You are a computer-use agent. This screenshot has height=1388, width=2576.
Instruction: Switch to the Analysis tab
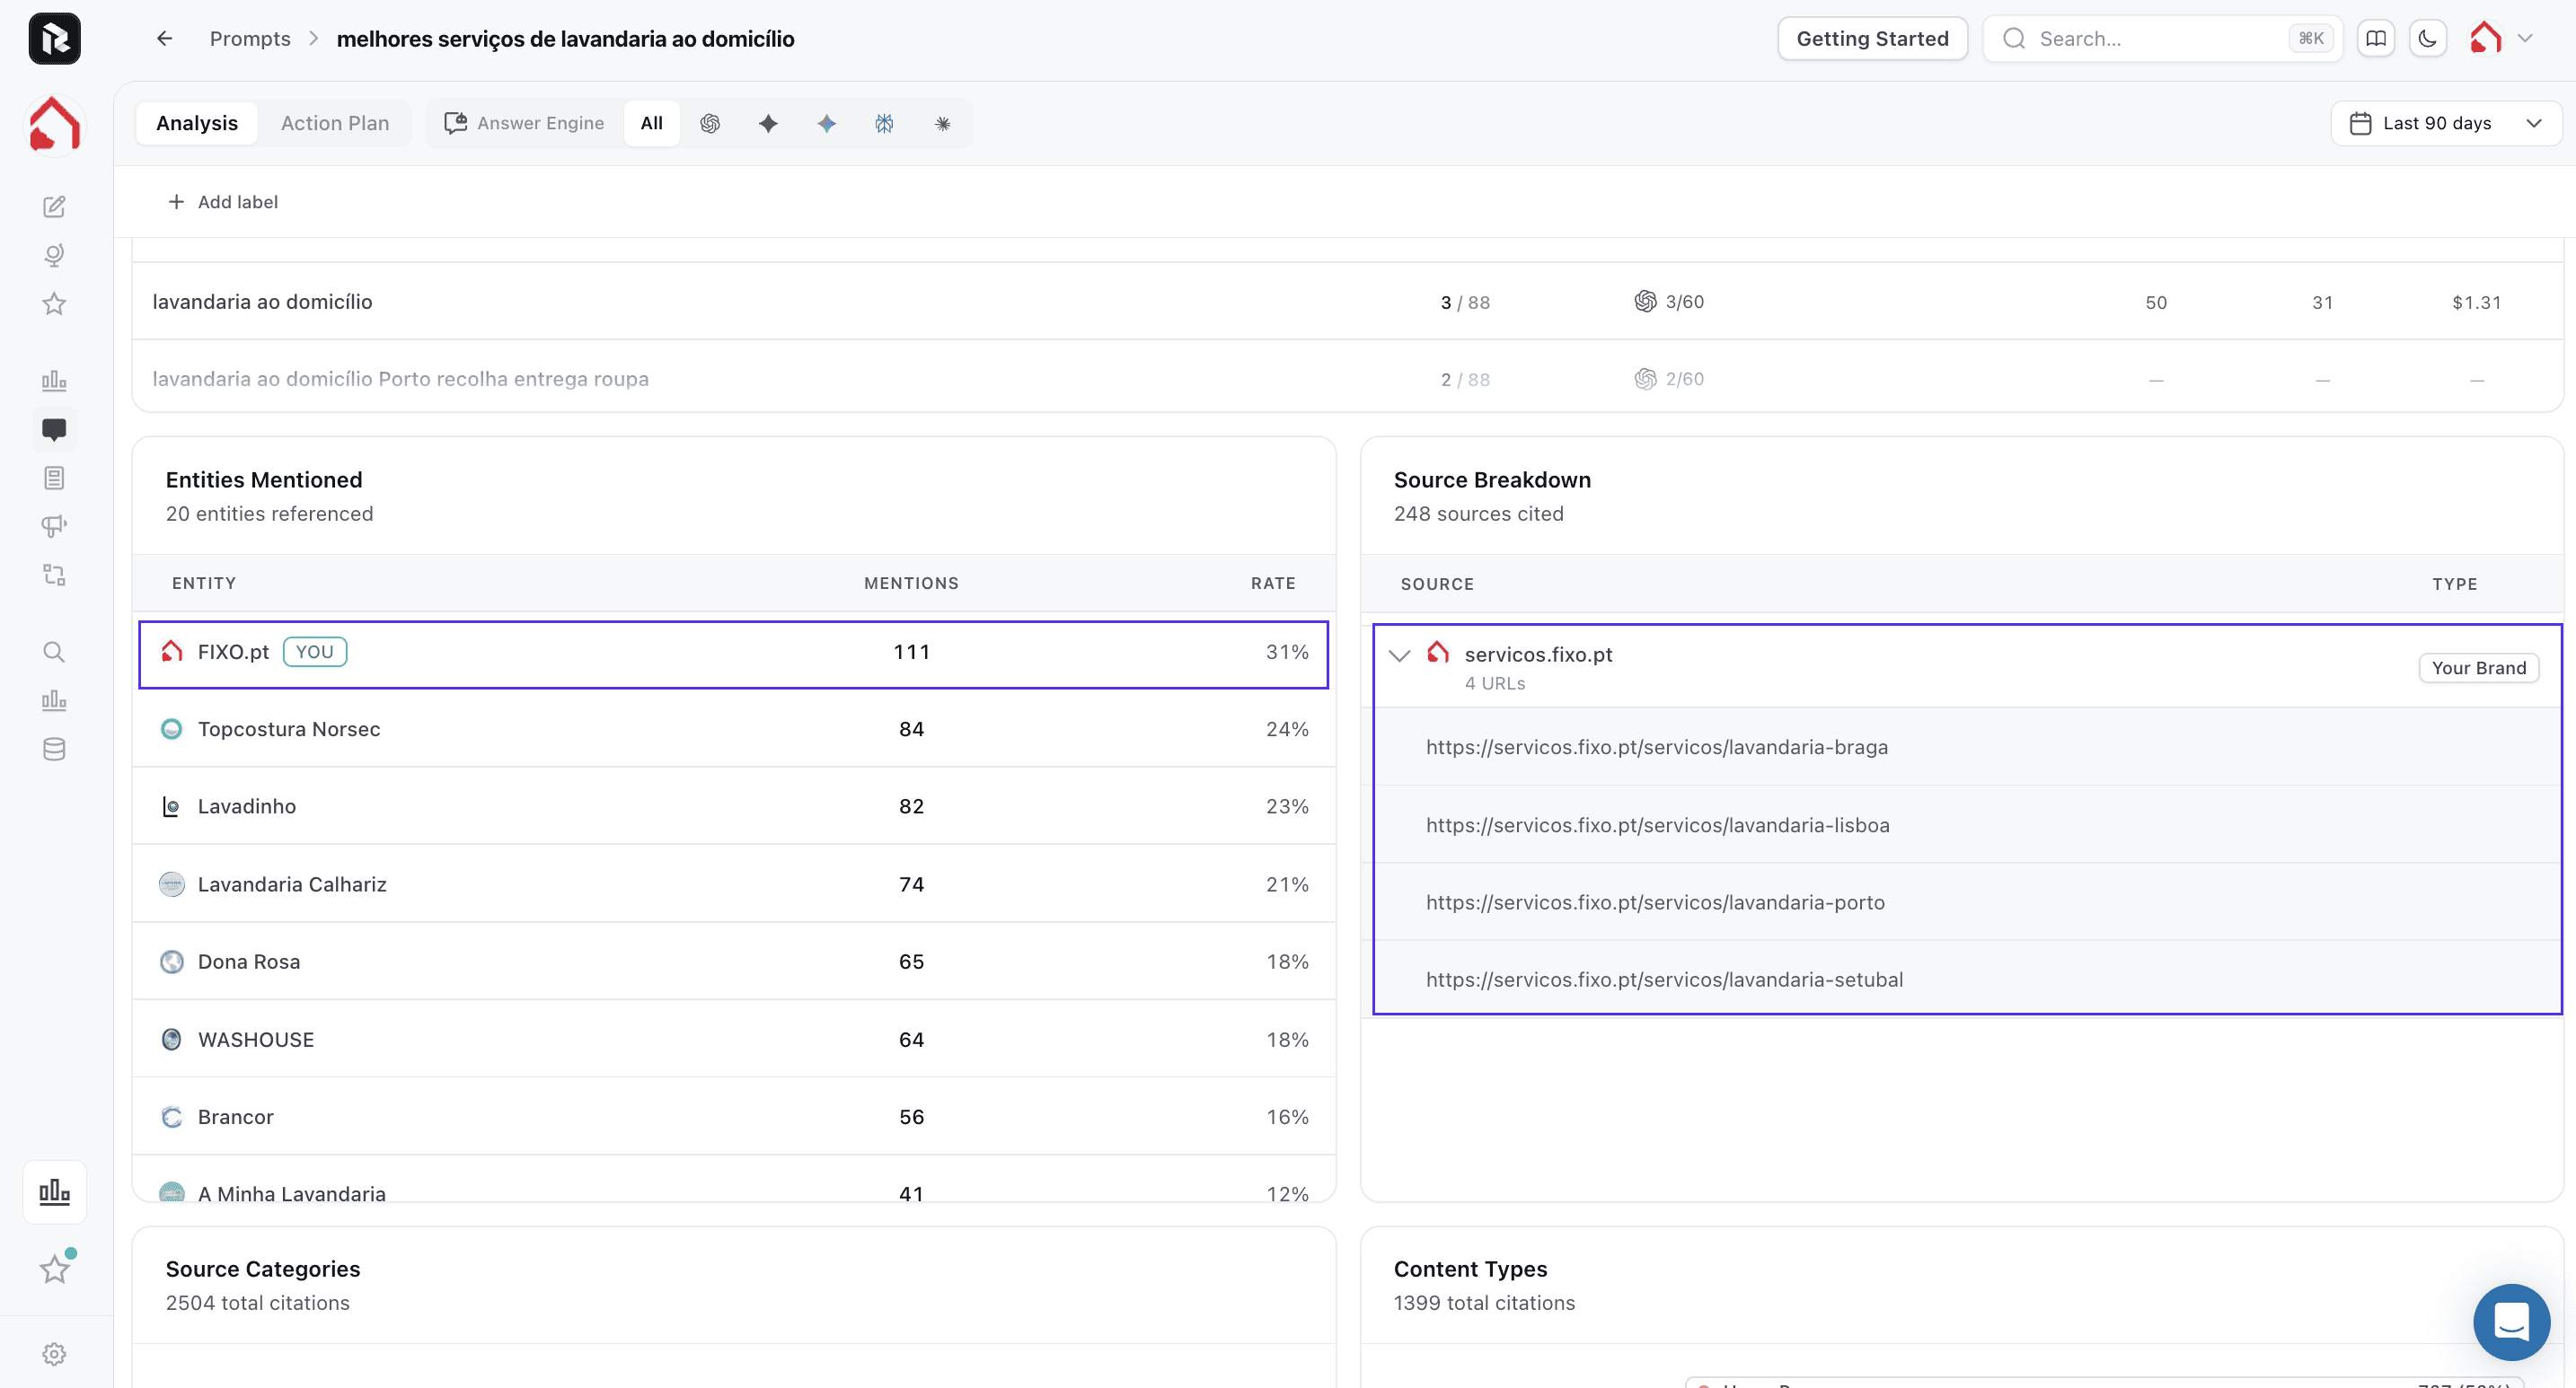197,124
